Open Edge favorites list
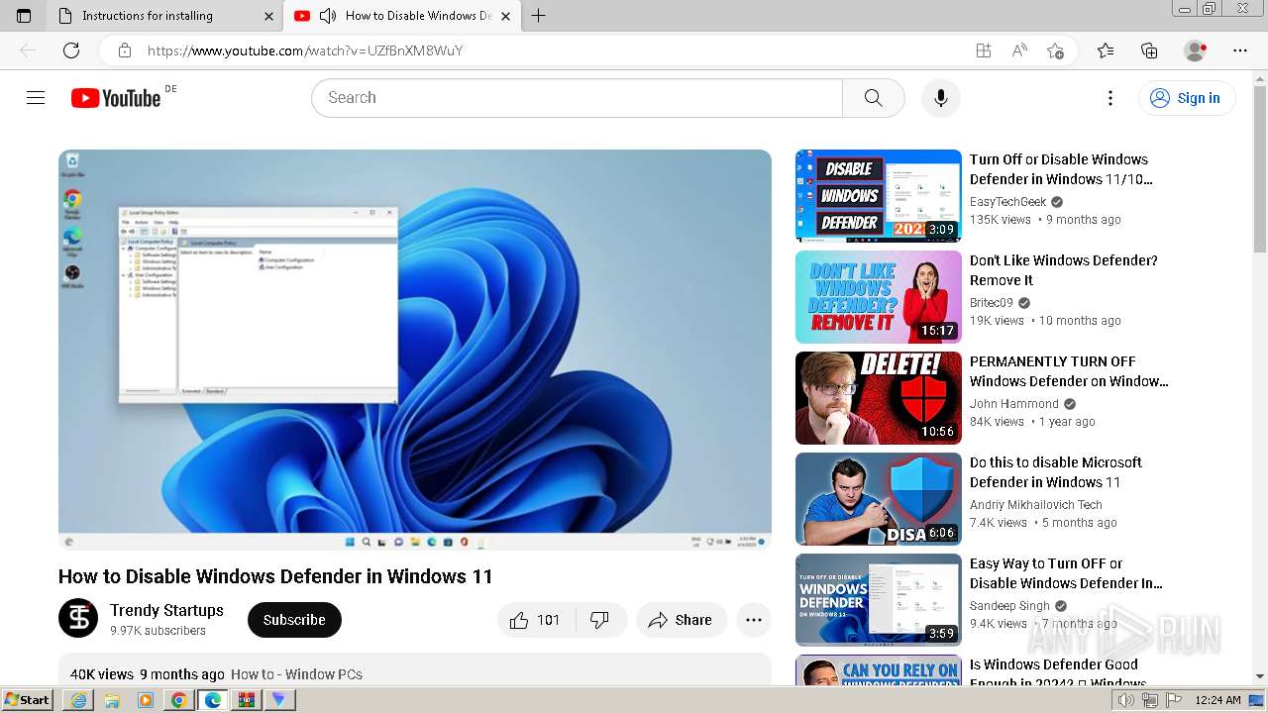 1106,51
